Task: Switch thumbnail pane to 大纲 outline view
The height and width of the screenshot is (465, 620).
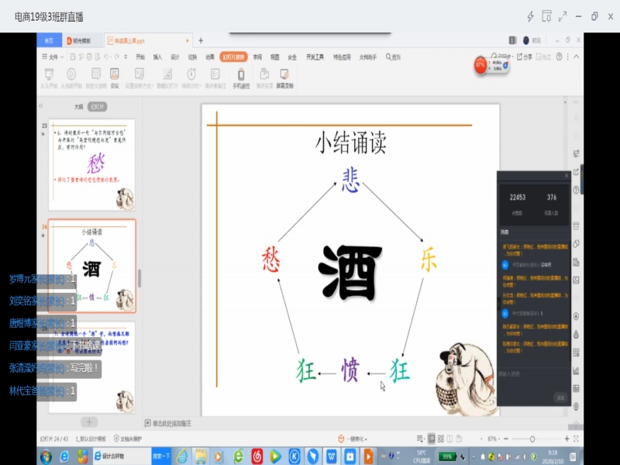Action: [79, 107]
